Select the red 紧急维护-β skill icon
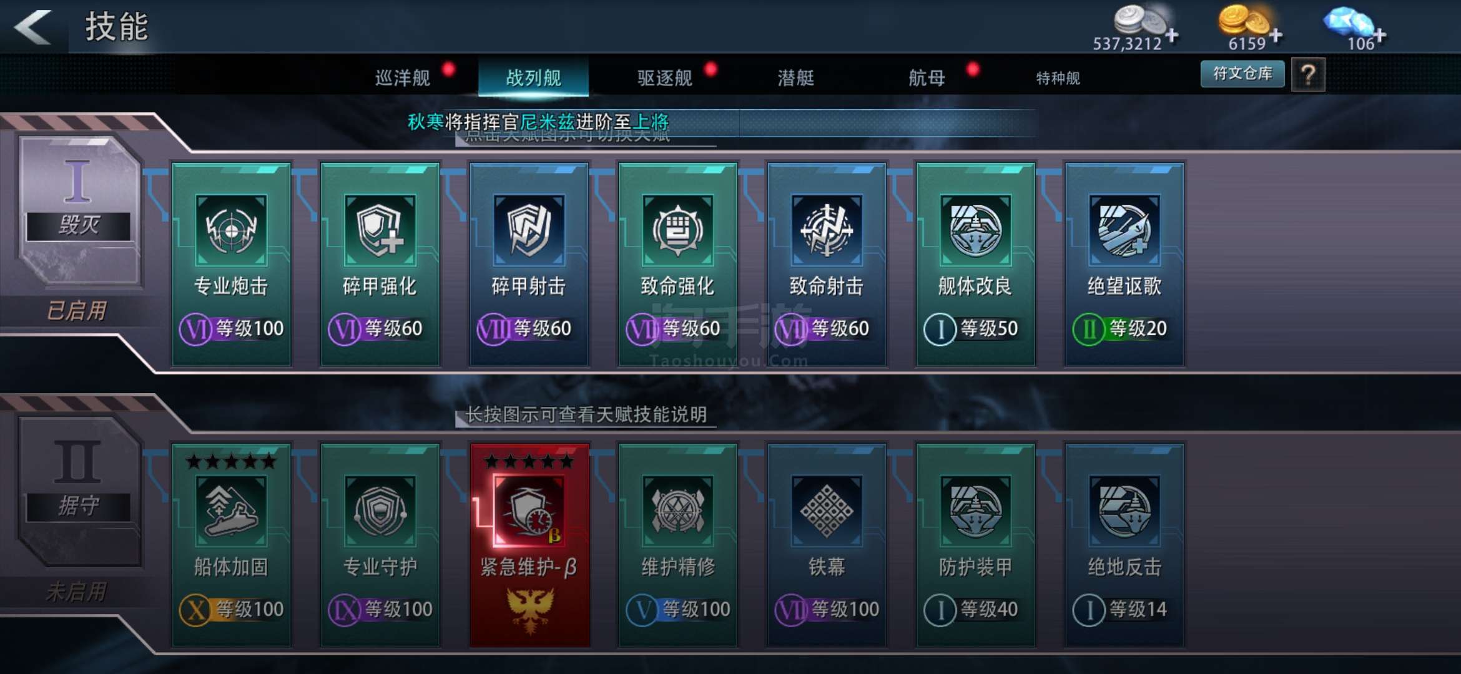Viewport: 1461px width, 674px height. [x=529, y=510]
